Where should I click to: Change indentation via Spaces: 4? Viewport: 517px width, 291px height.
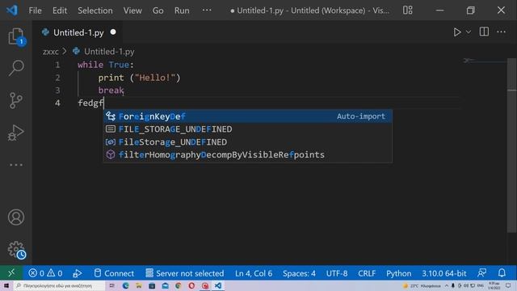299,273
